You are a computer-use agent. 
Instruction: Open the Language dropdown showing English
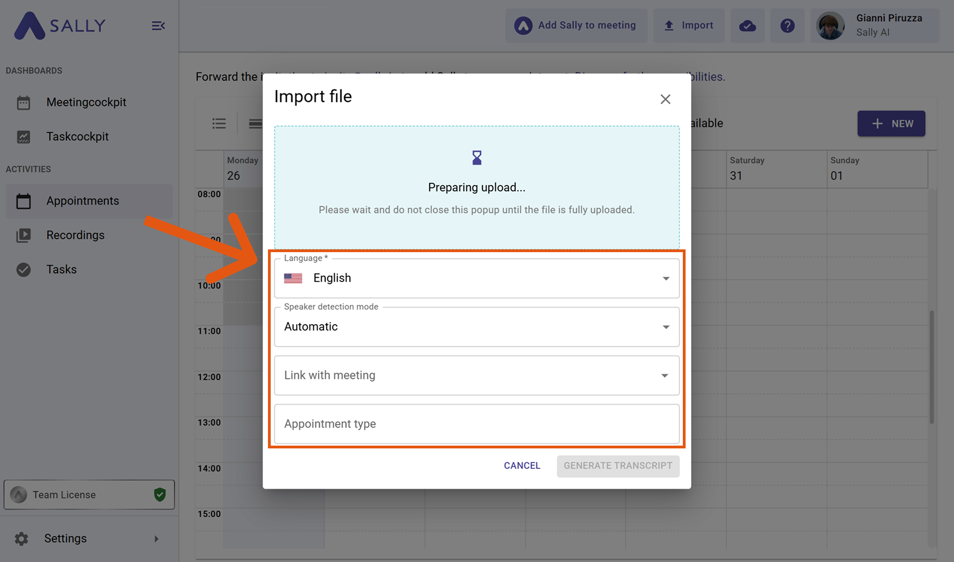click(476, 278)
